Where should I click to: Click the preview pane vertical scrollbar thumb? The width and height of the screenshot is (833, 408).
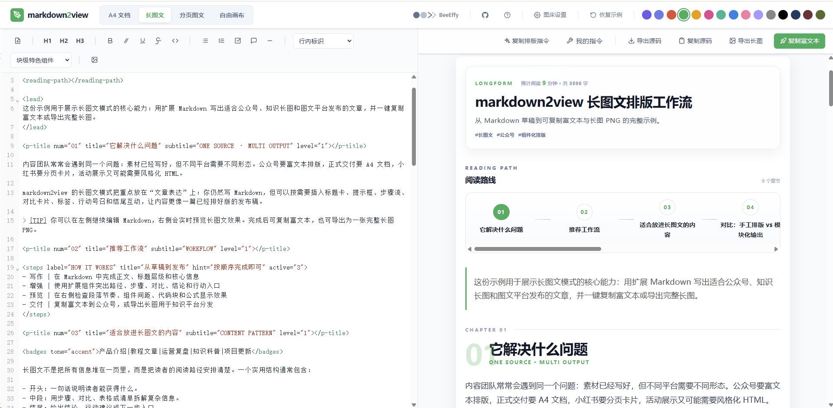830,88
